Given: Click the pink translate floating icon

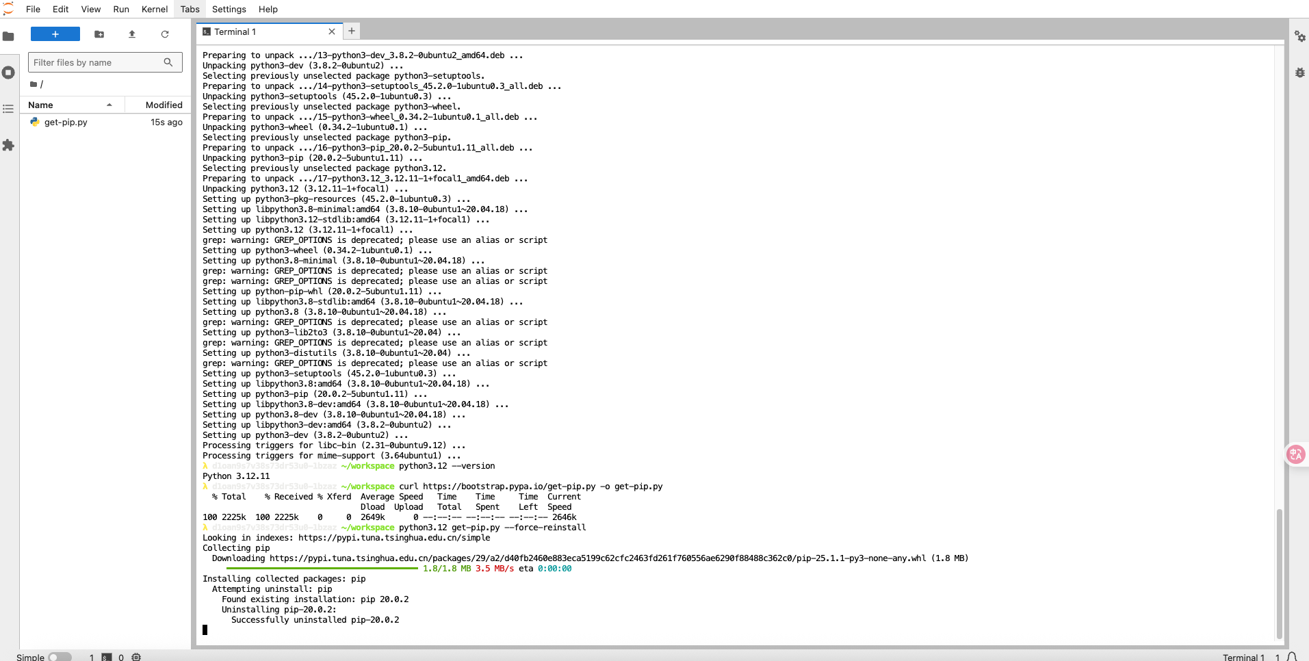Looking at the screenshot, I should point(1296,454).
